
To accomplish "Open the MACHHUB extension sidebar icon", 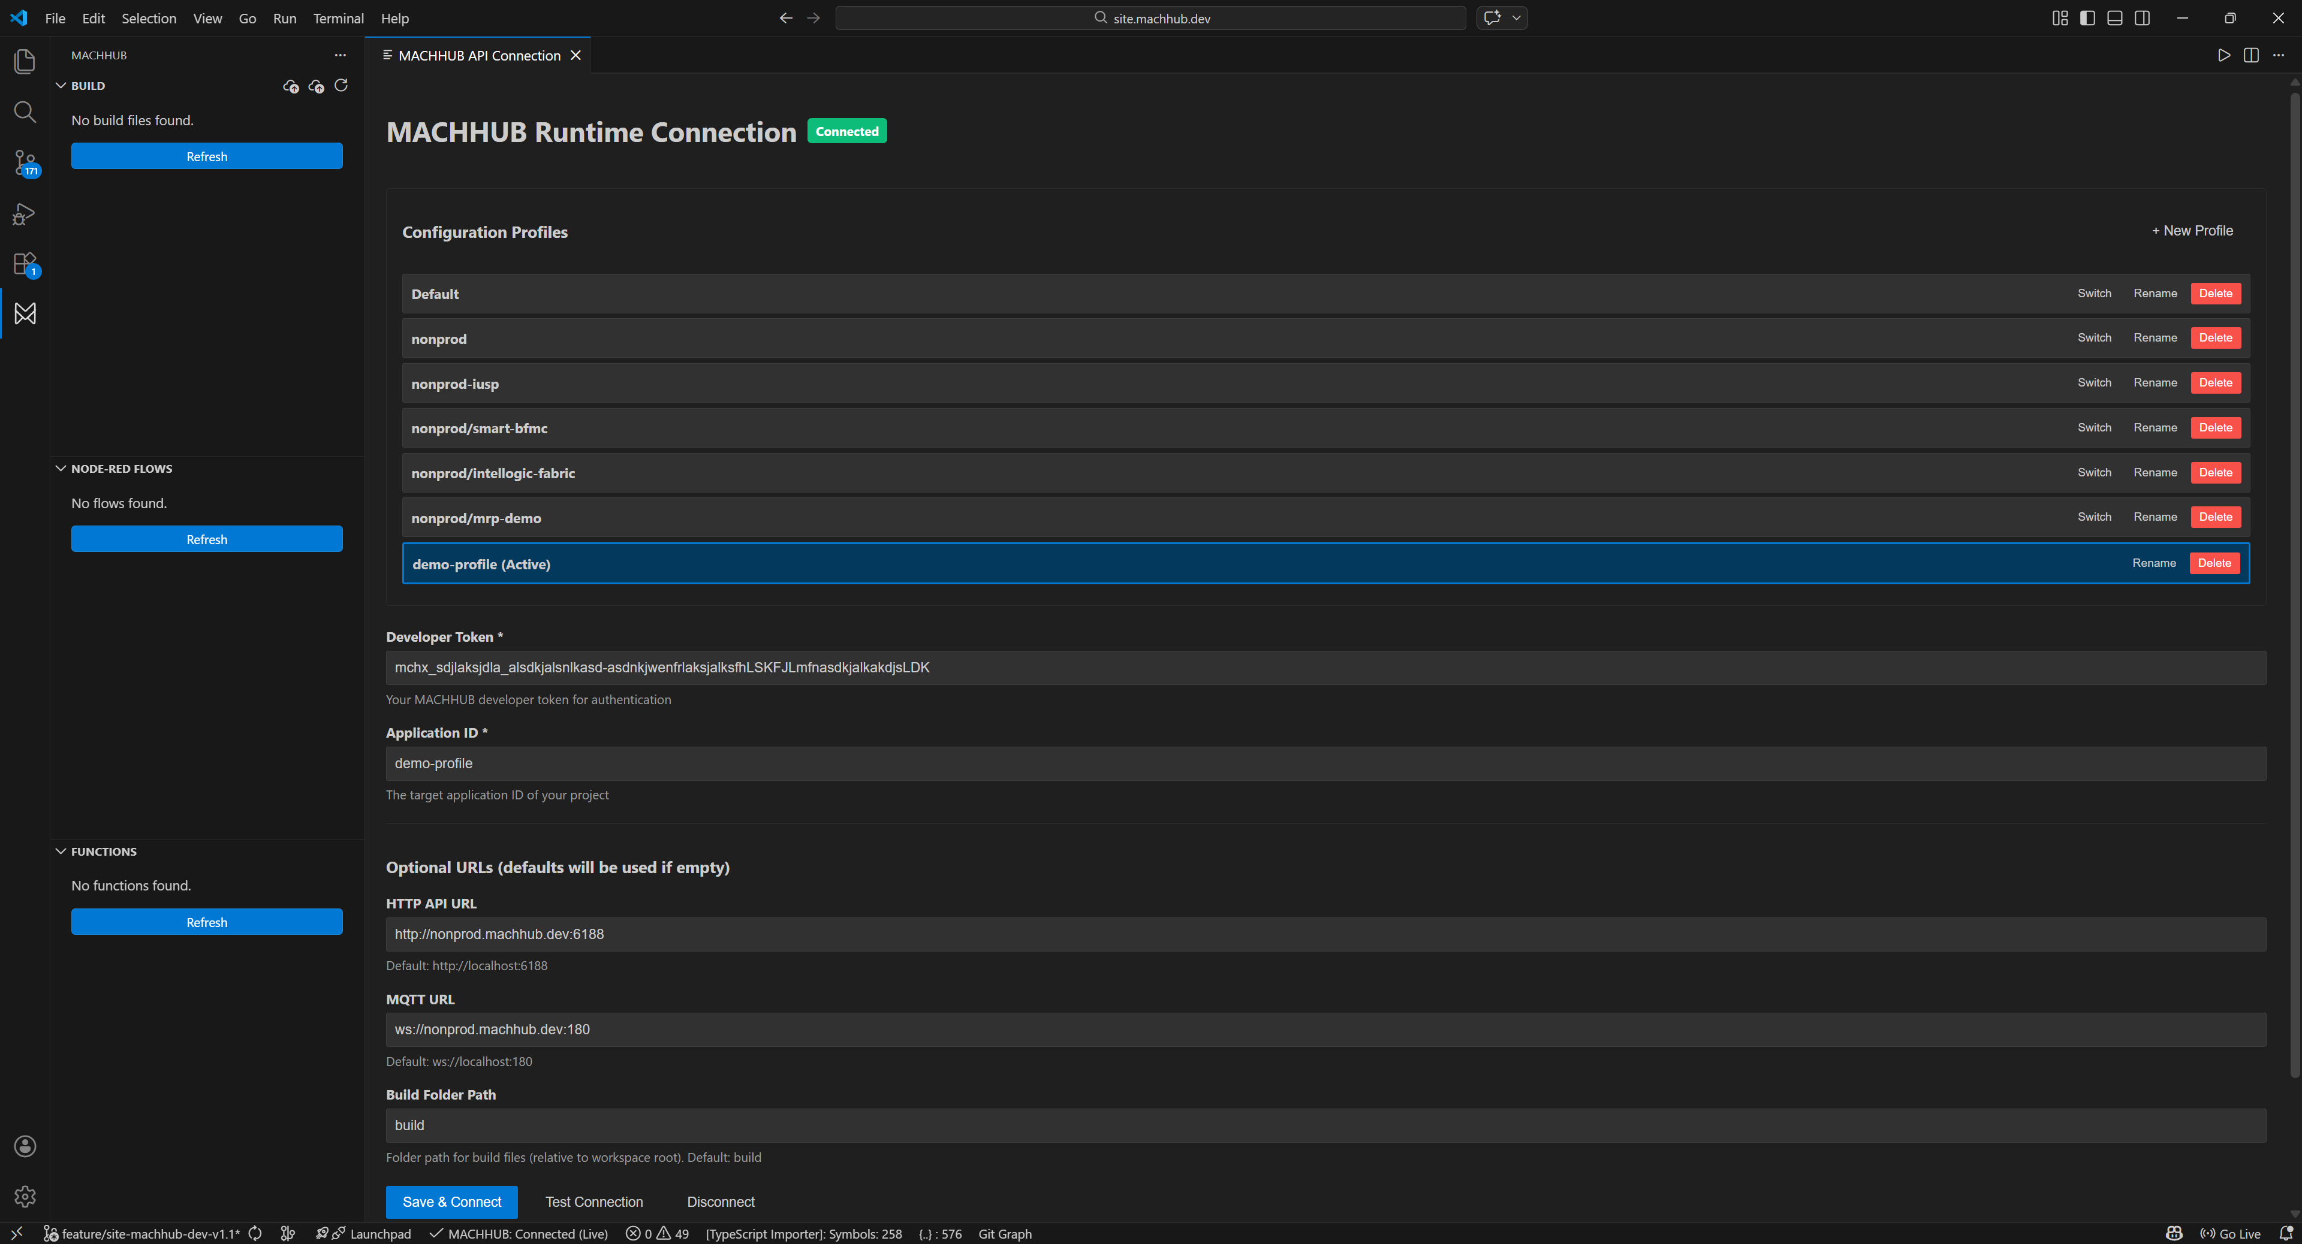I will coord(24,313).
